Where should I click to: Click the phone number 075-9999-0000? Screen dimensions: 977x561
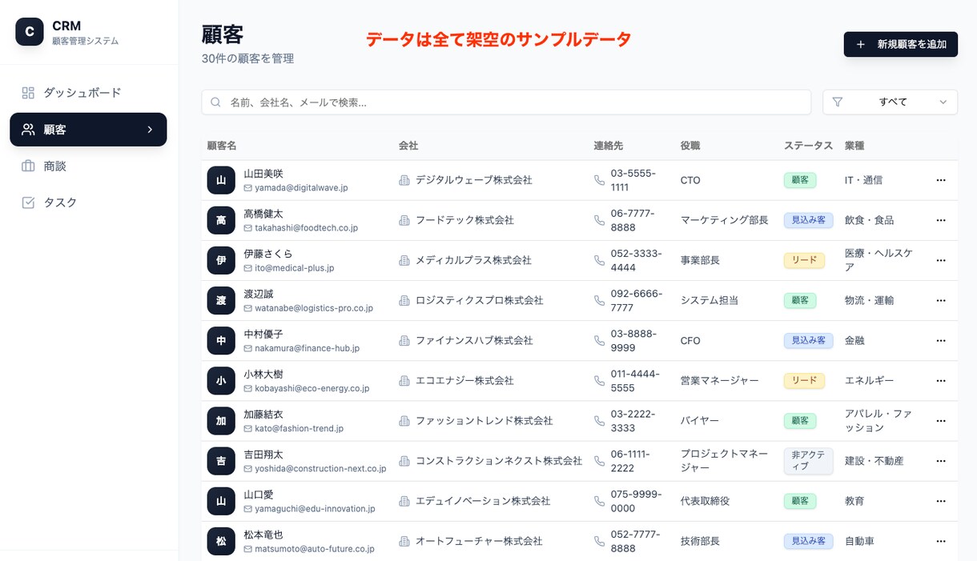[x=637, y=501]
